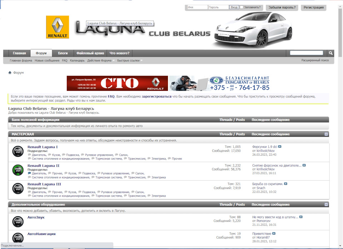
Task: Click the bubble icon before Laguna I Двигатель
Action: pyautogui.click(x=29, y=155)
